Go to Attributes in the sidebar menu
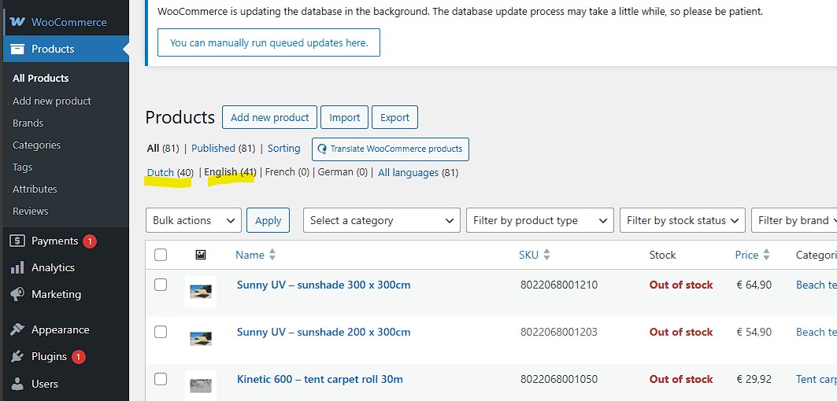837x401 pixels. pos(35,189)
